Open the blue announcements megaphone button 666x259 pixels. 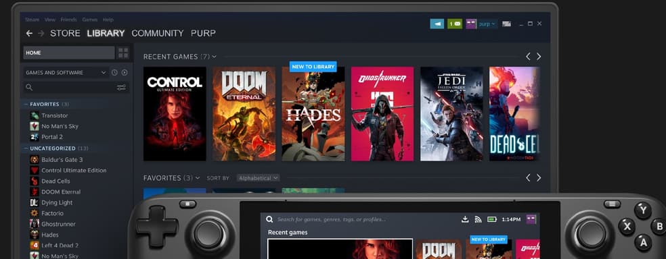pos(437,24)
